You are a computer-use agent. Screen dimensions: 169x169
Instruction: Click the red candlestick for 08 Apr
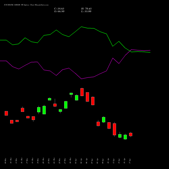pos(98,124)
